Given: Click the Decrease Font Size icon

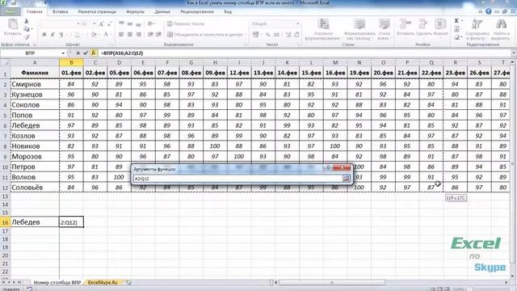Looking at the screenshot, I should 110,24.
